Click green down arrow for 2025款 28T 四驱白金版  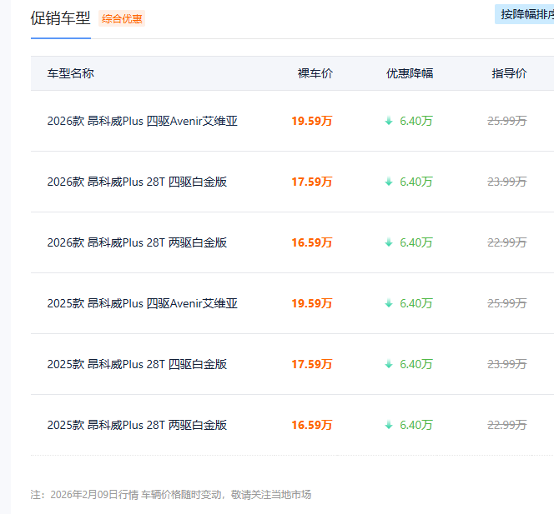point(388,364)
